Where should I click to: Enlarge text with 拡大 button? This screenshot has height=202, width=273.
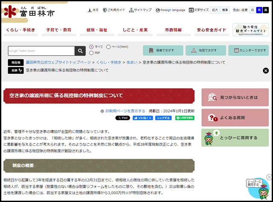(x=215, y=10)
